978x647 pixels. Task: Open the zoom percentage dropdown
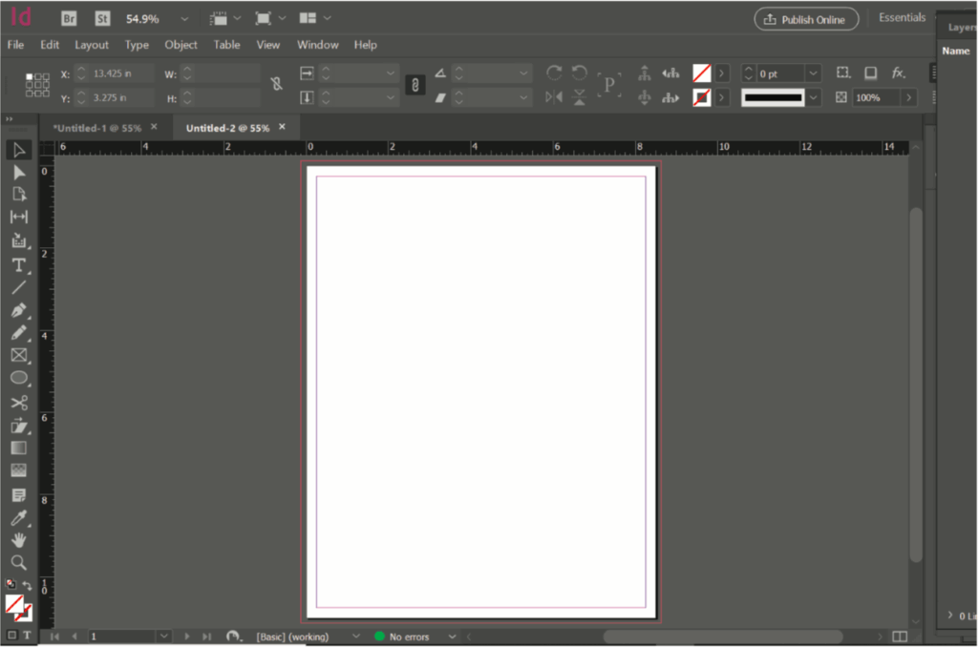point(184,17)
